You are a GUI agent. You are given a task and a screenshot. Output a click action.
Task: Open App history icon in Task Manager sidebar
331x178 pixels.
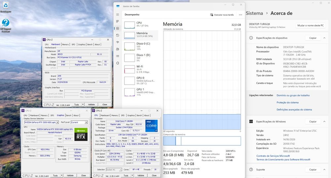[118, 35]
